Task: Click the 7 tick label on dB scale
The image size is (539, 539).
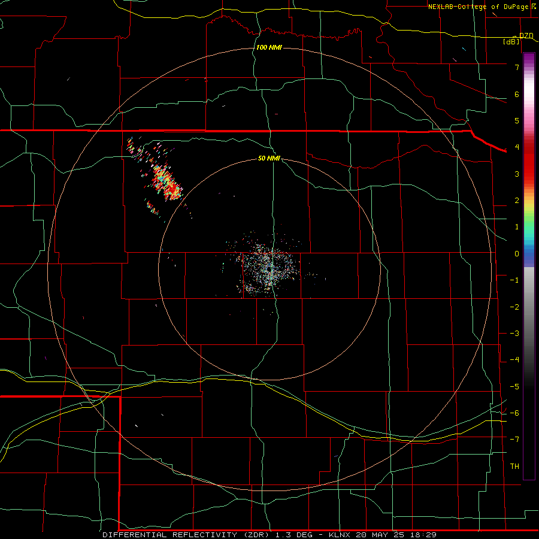Action: pyautogui.click(x=517, y=67)
